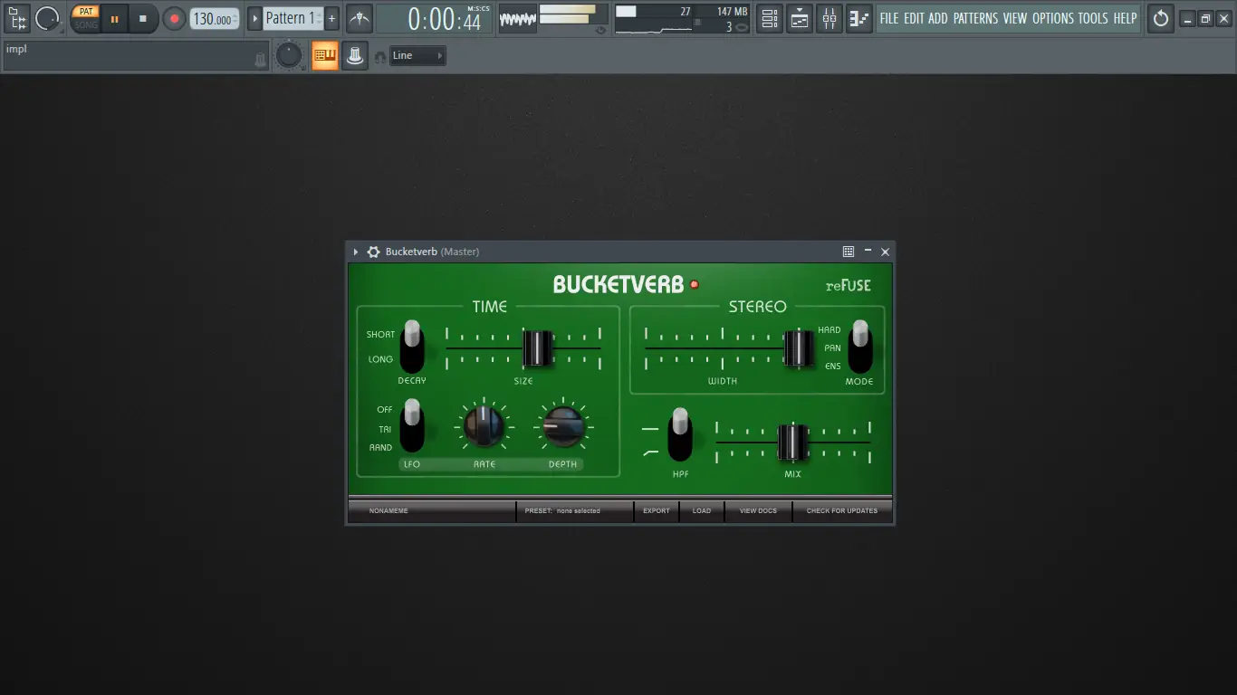Open the OPTIONS menu
This screenshot has width=1237, height=695.
(x=1053, y=18)
